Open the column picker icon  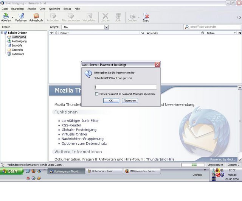point(240,33)
